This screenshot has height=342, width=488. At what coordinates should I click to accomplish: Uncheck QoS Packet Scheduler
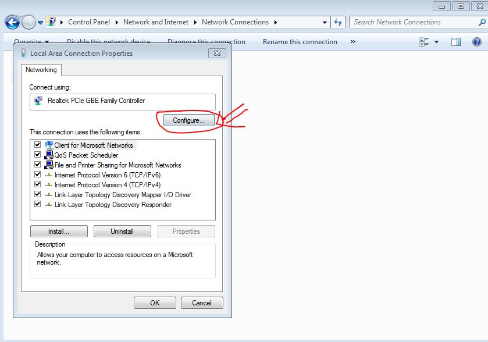click(x=37, y=154)
